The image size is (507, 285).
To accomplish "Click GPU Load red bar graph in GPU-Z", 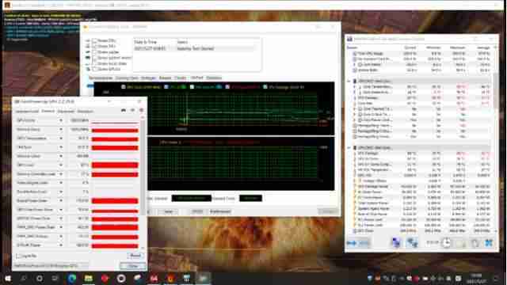I will point(115,165).
